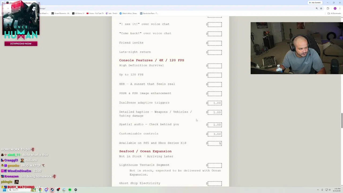Open Discord from the taskbar
The width and height of the screenshot is (343, 193).
pyautogui.click(x=46, y=190)
